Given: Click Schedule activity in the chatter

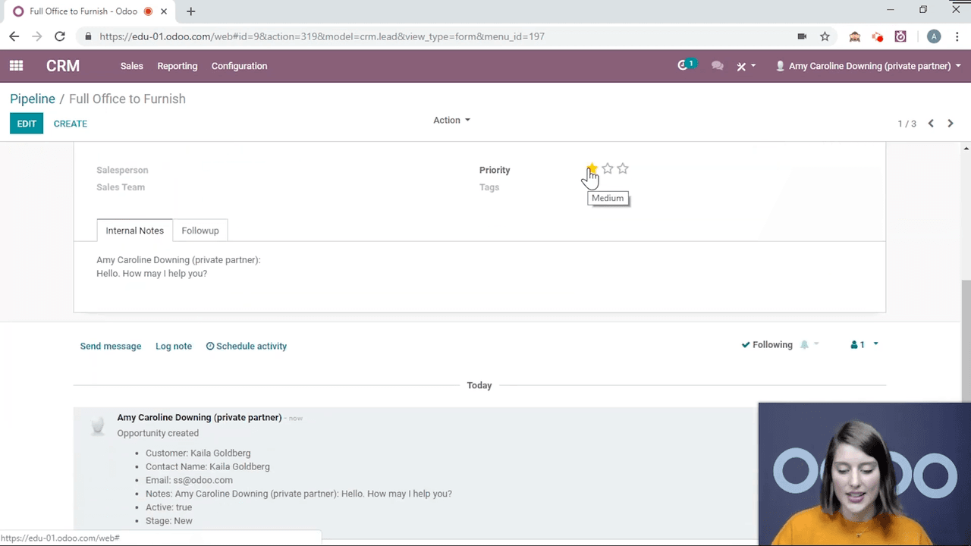Looking at the screenshot, I should tap(247, 346).
